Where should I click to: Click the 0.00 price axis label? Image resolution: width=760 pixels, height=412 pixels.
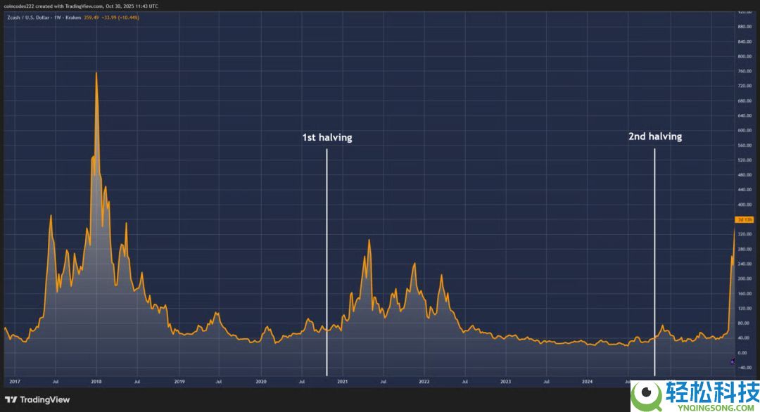coord(742,352)
